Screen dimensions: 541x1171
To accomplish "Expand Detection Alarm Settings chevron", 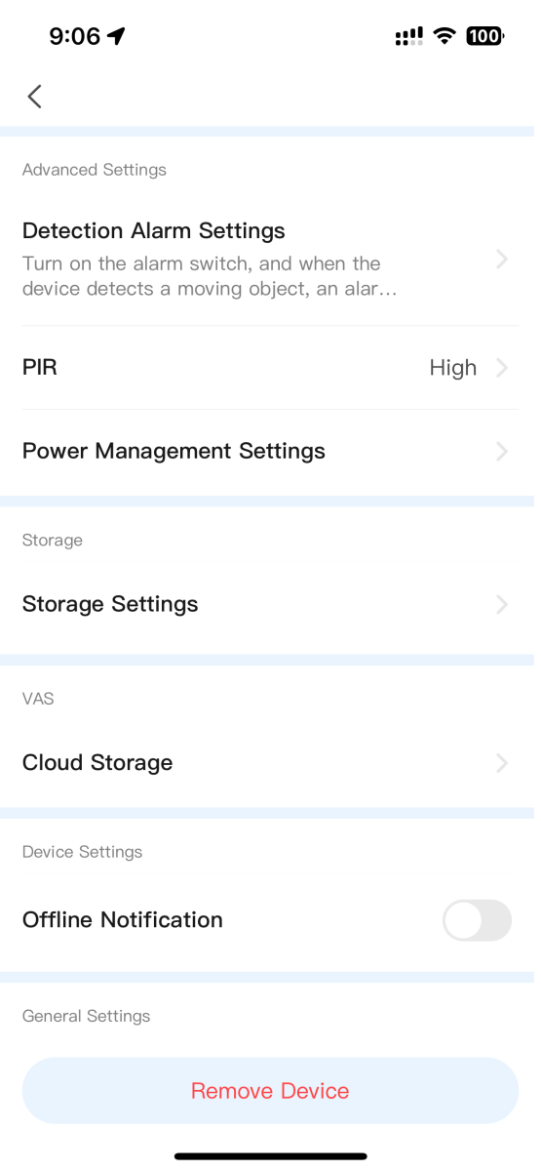I will [x=502, y=260].
